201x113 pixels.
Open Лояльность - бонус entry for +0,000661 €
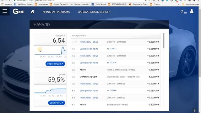pos(89,84)
